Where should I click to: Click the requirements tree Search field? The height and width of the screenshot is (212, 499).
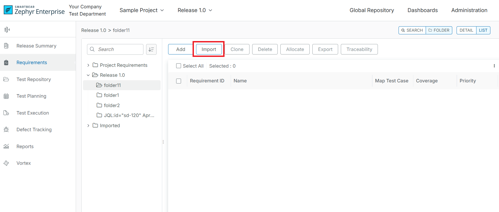(x=118, y=49)
